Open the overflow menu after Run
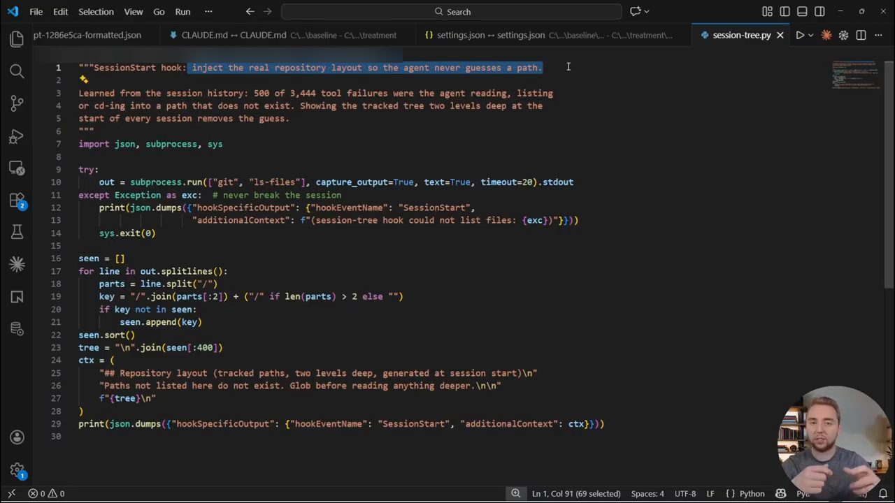 click(x=208, y=12)
